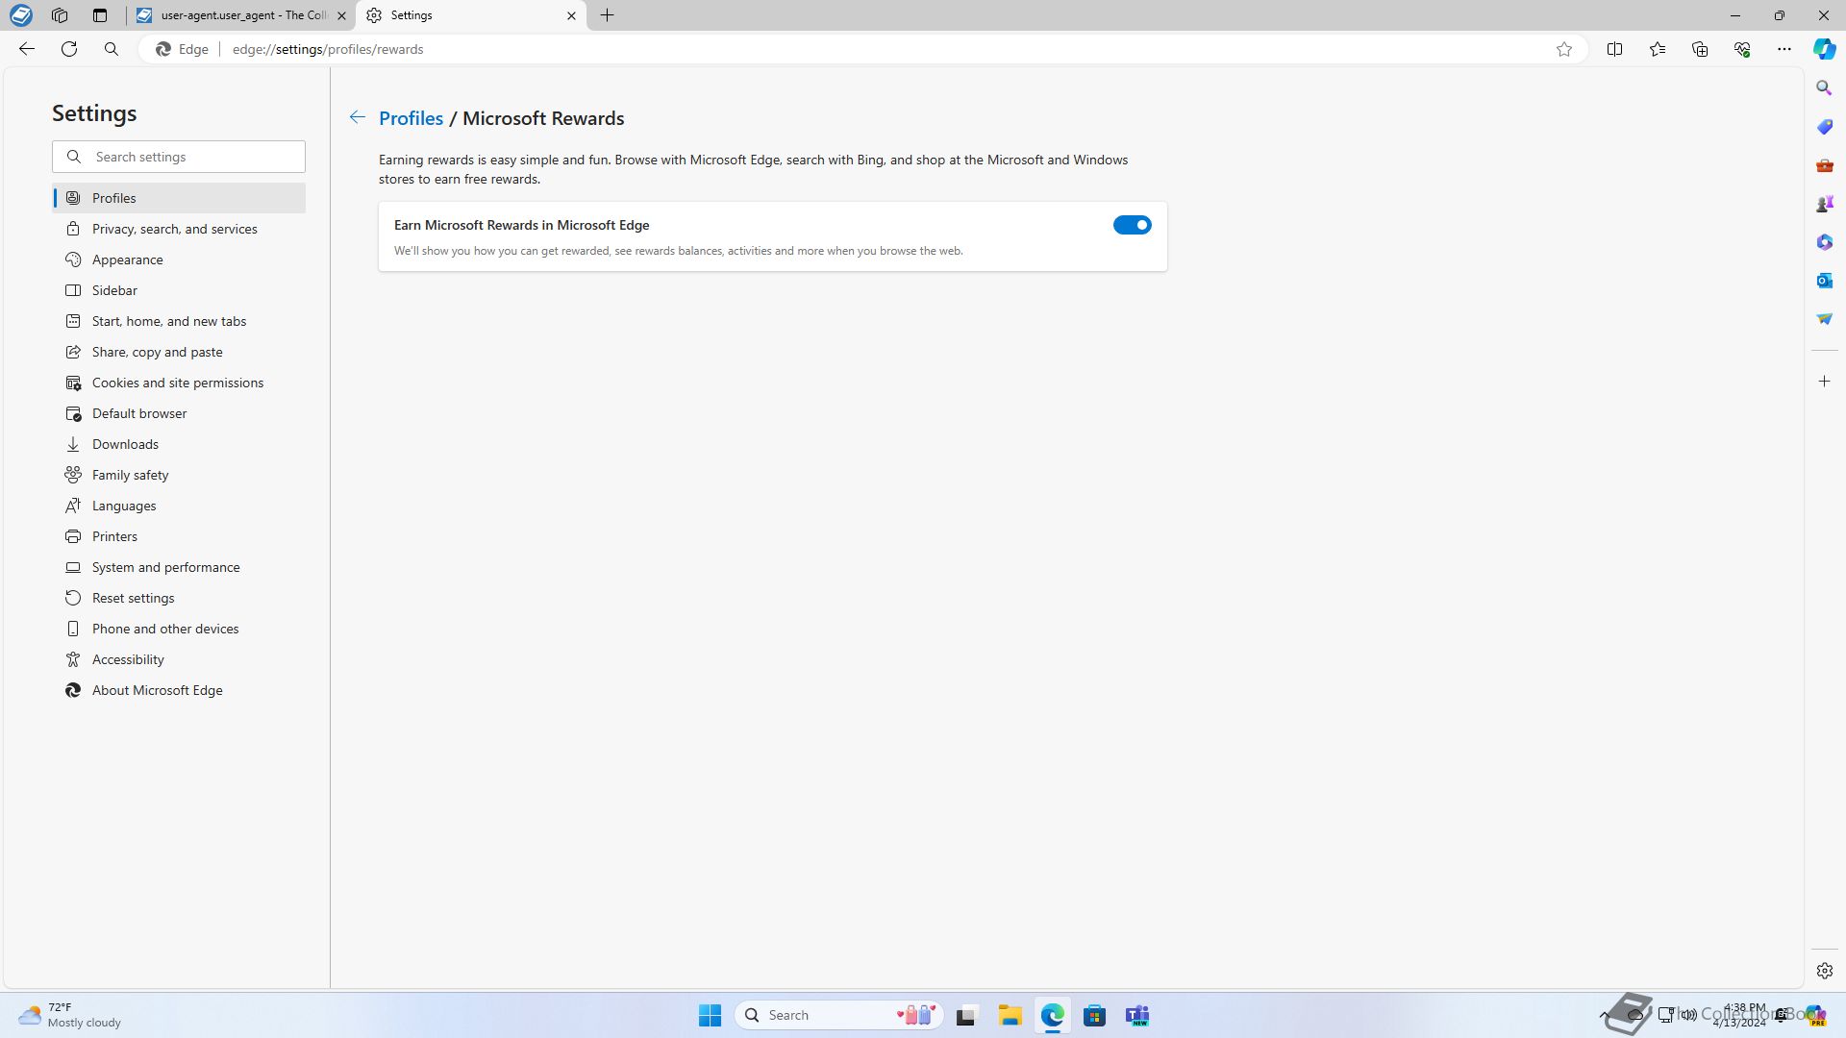Screen dimensions: 1846x1038
Task: Add this page to favorites star
Action: click(x=1564, y=49)
